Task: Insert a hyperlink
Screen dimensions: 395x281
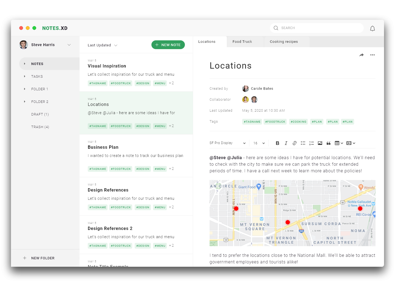Action: tap(294, 143)
